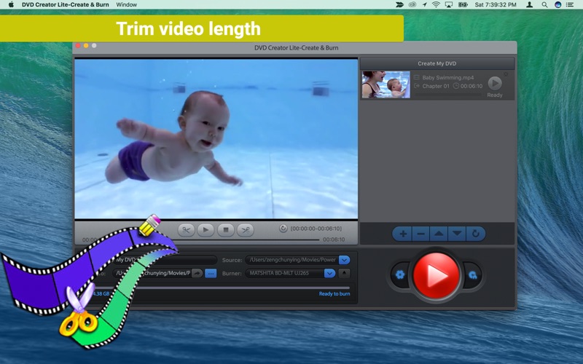The width and height of the screenshot is (583, 364).
Task: Click the disc tool icon right of burn button
Action: (472, 275)
